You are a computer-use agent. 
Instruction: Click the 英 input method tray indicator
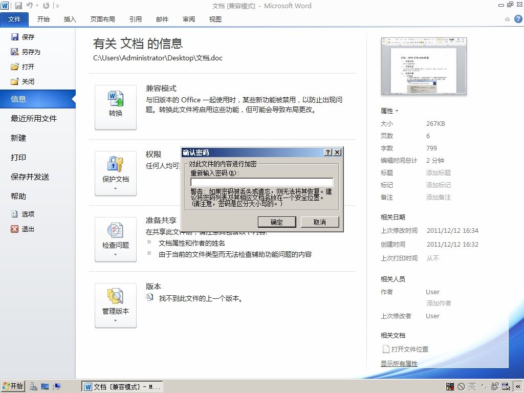[472, 386]
